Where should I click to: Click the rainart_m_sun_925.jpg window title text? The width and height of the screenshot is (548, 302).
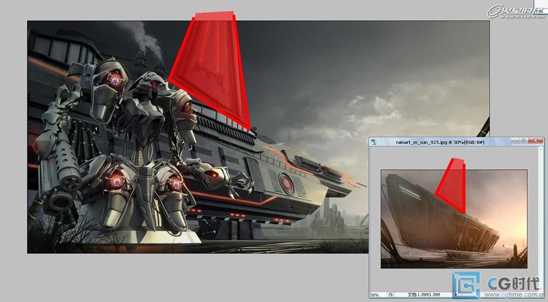coord(440,143)
